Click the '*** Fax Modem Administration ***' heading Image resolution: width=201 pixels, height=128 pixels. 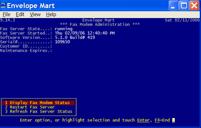point(100,24)
